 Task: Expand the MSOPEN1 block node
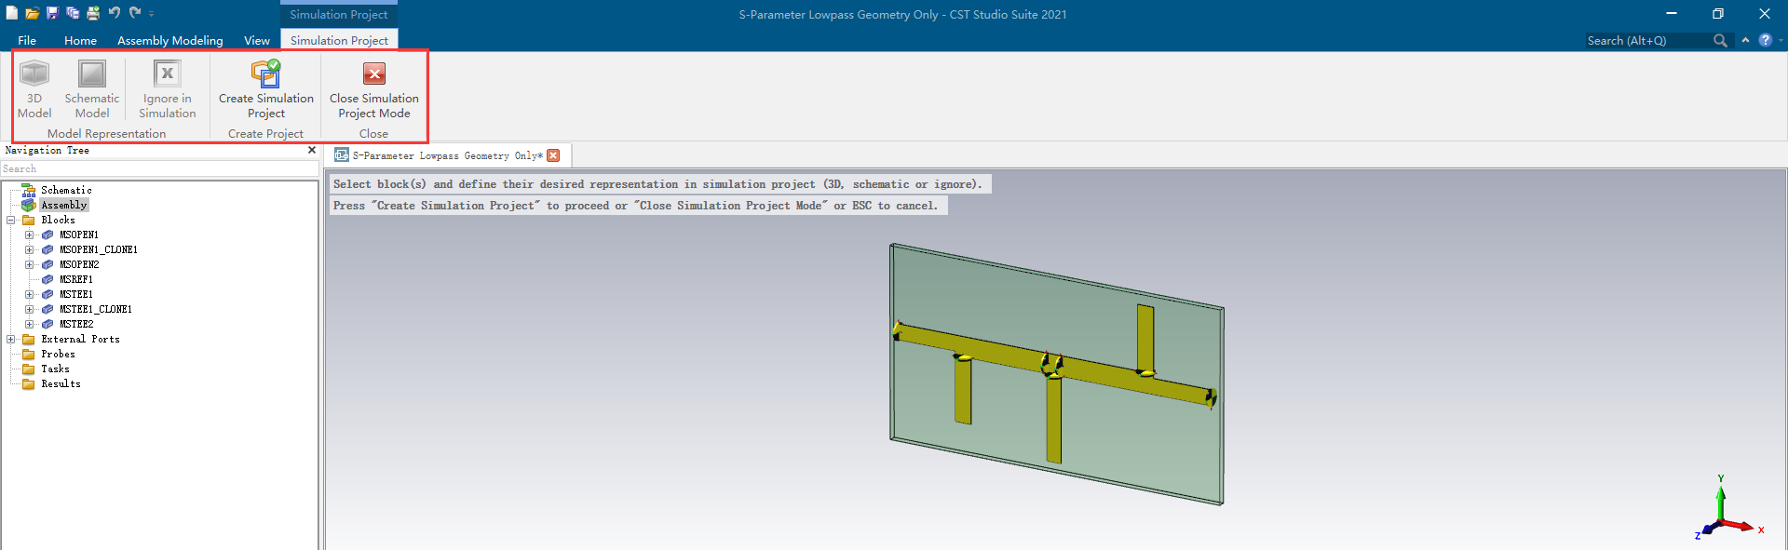pyautogui.click(x=30, y=235)
